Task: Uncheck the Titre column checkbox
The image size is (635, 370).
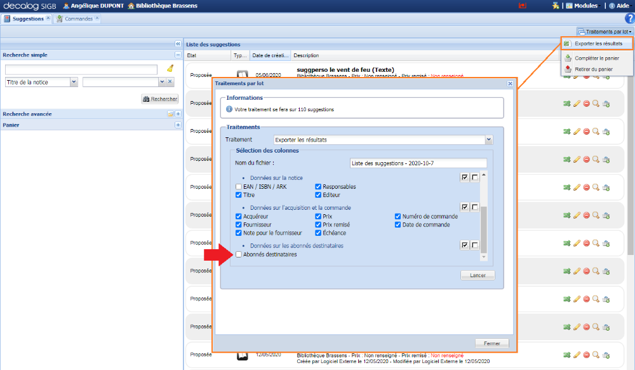Action: [238, 195]
